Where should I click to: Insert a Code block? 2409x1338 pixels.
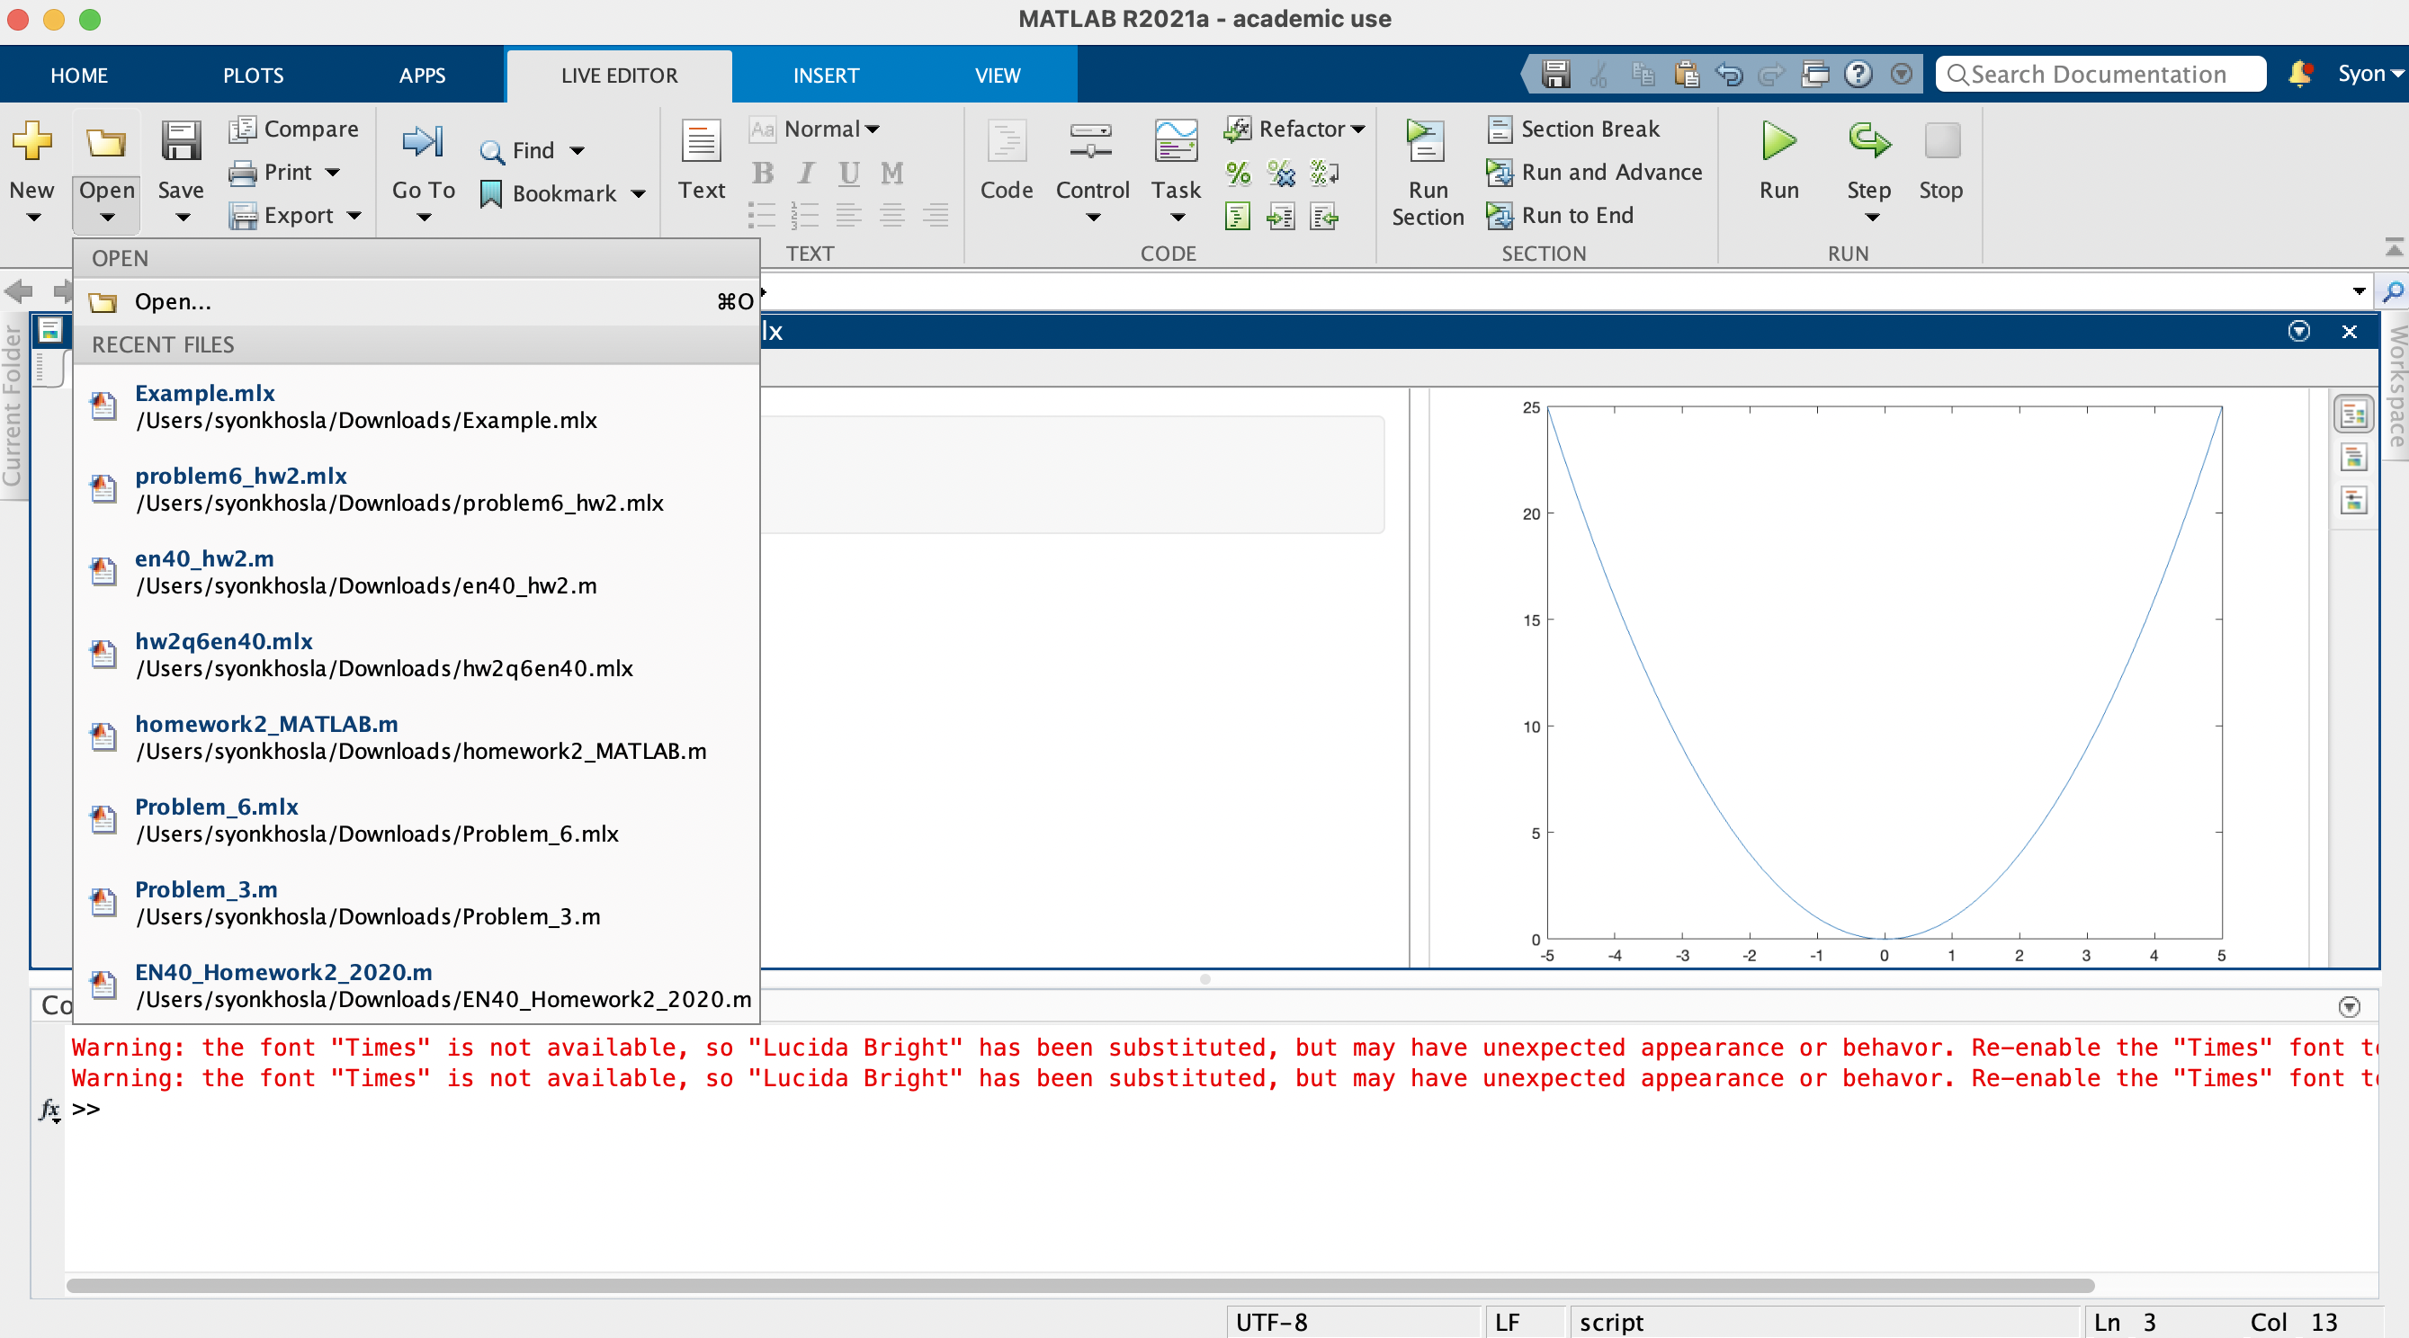[1007, 159]
